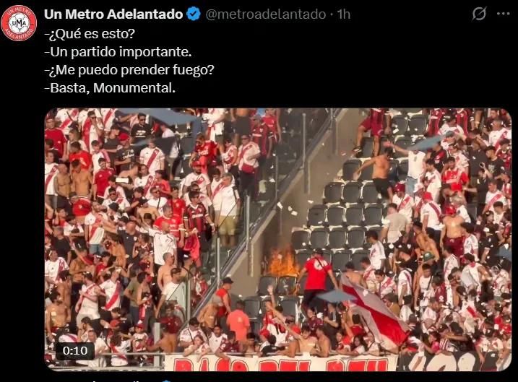Click the blue verified checkmark badge

tap(194, 14)
